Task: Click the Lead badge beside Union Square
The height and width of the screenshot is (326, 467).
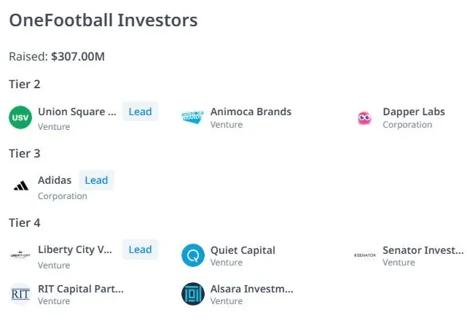Action: [x=141, y=112]
